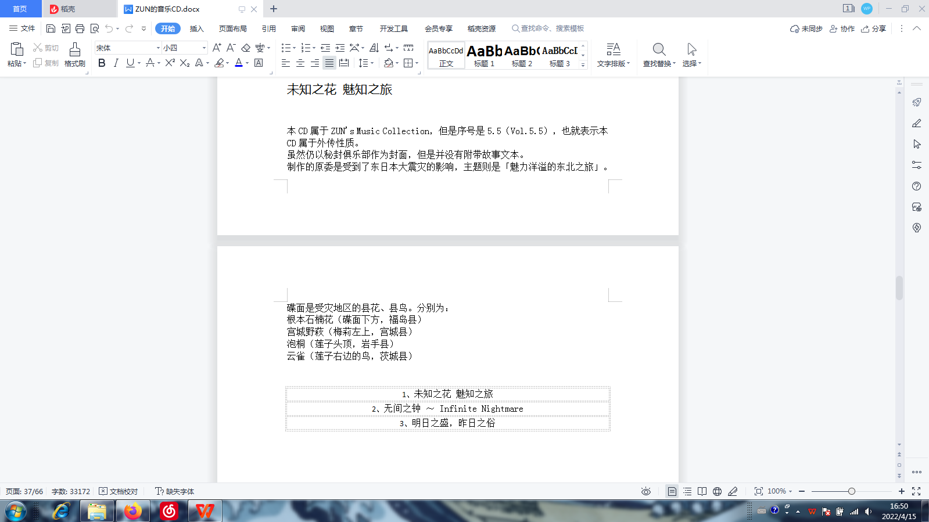Turn on eye protection mode in status bar

(645, 491)
